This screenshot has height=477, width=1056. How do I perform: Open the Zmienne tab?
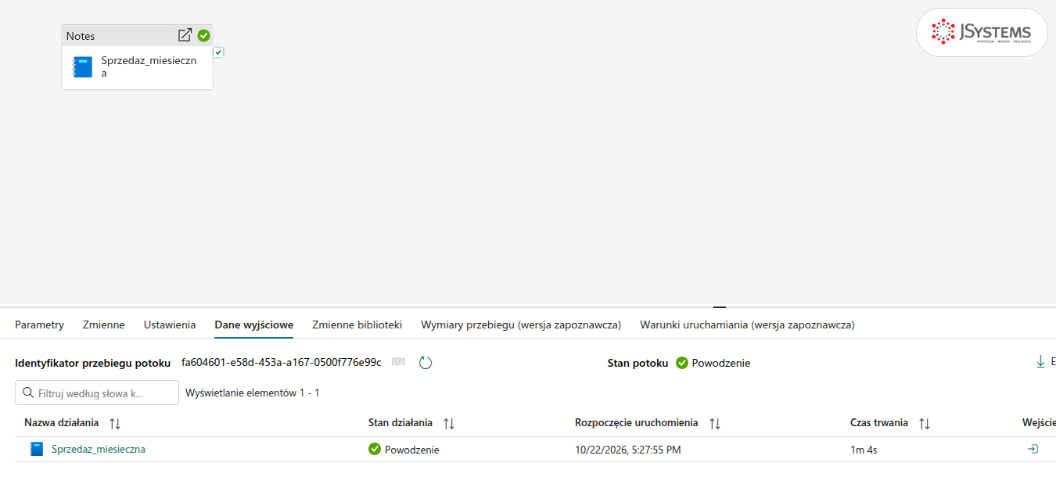(x=104, y=325)
